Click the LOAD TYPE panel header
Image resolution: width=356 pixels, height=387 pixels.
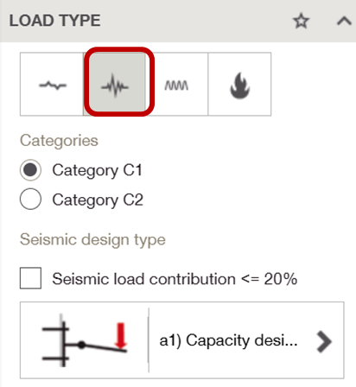pyautogui.click(x=178, y=21)
